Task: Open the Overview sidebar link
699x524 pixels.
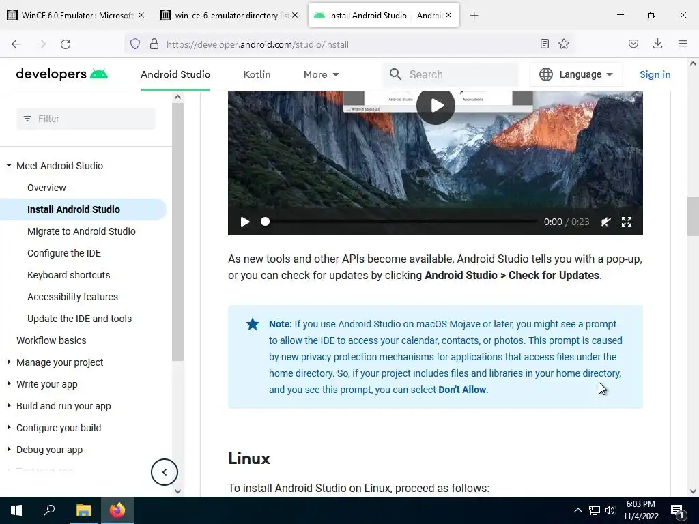Action: pos(46,188)
